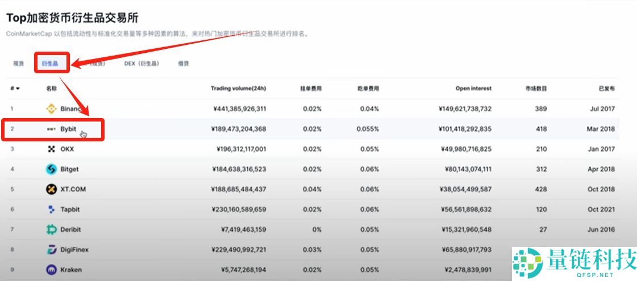Open the OKX exchange link
The height and width of the screenshot is (281, 637).
(67, 149)
